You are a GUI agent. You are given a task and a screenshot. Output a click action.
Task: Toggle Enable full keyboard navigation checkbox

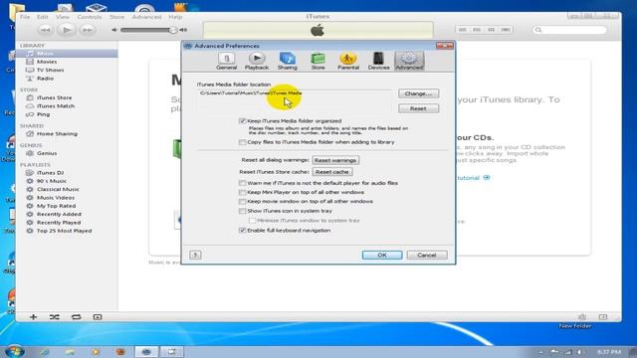[243, 231]
